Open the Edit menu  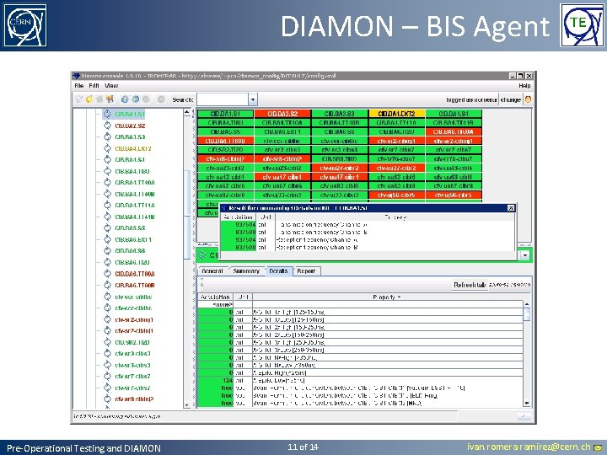click(94, 85)
